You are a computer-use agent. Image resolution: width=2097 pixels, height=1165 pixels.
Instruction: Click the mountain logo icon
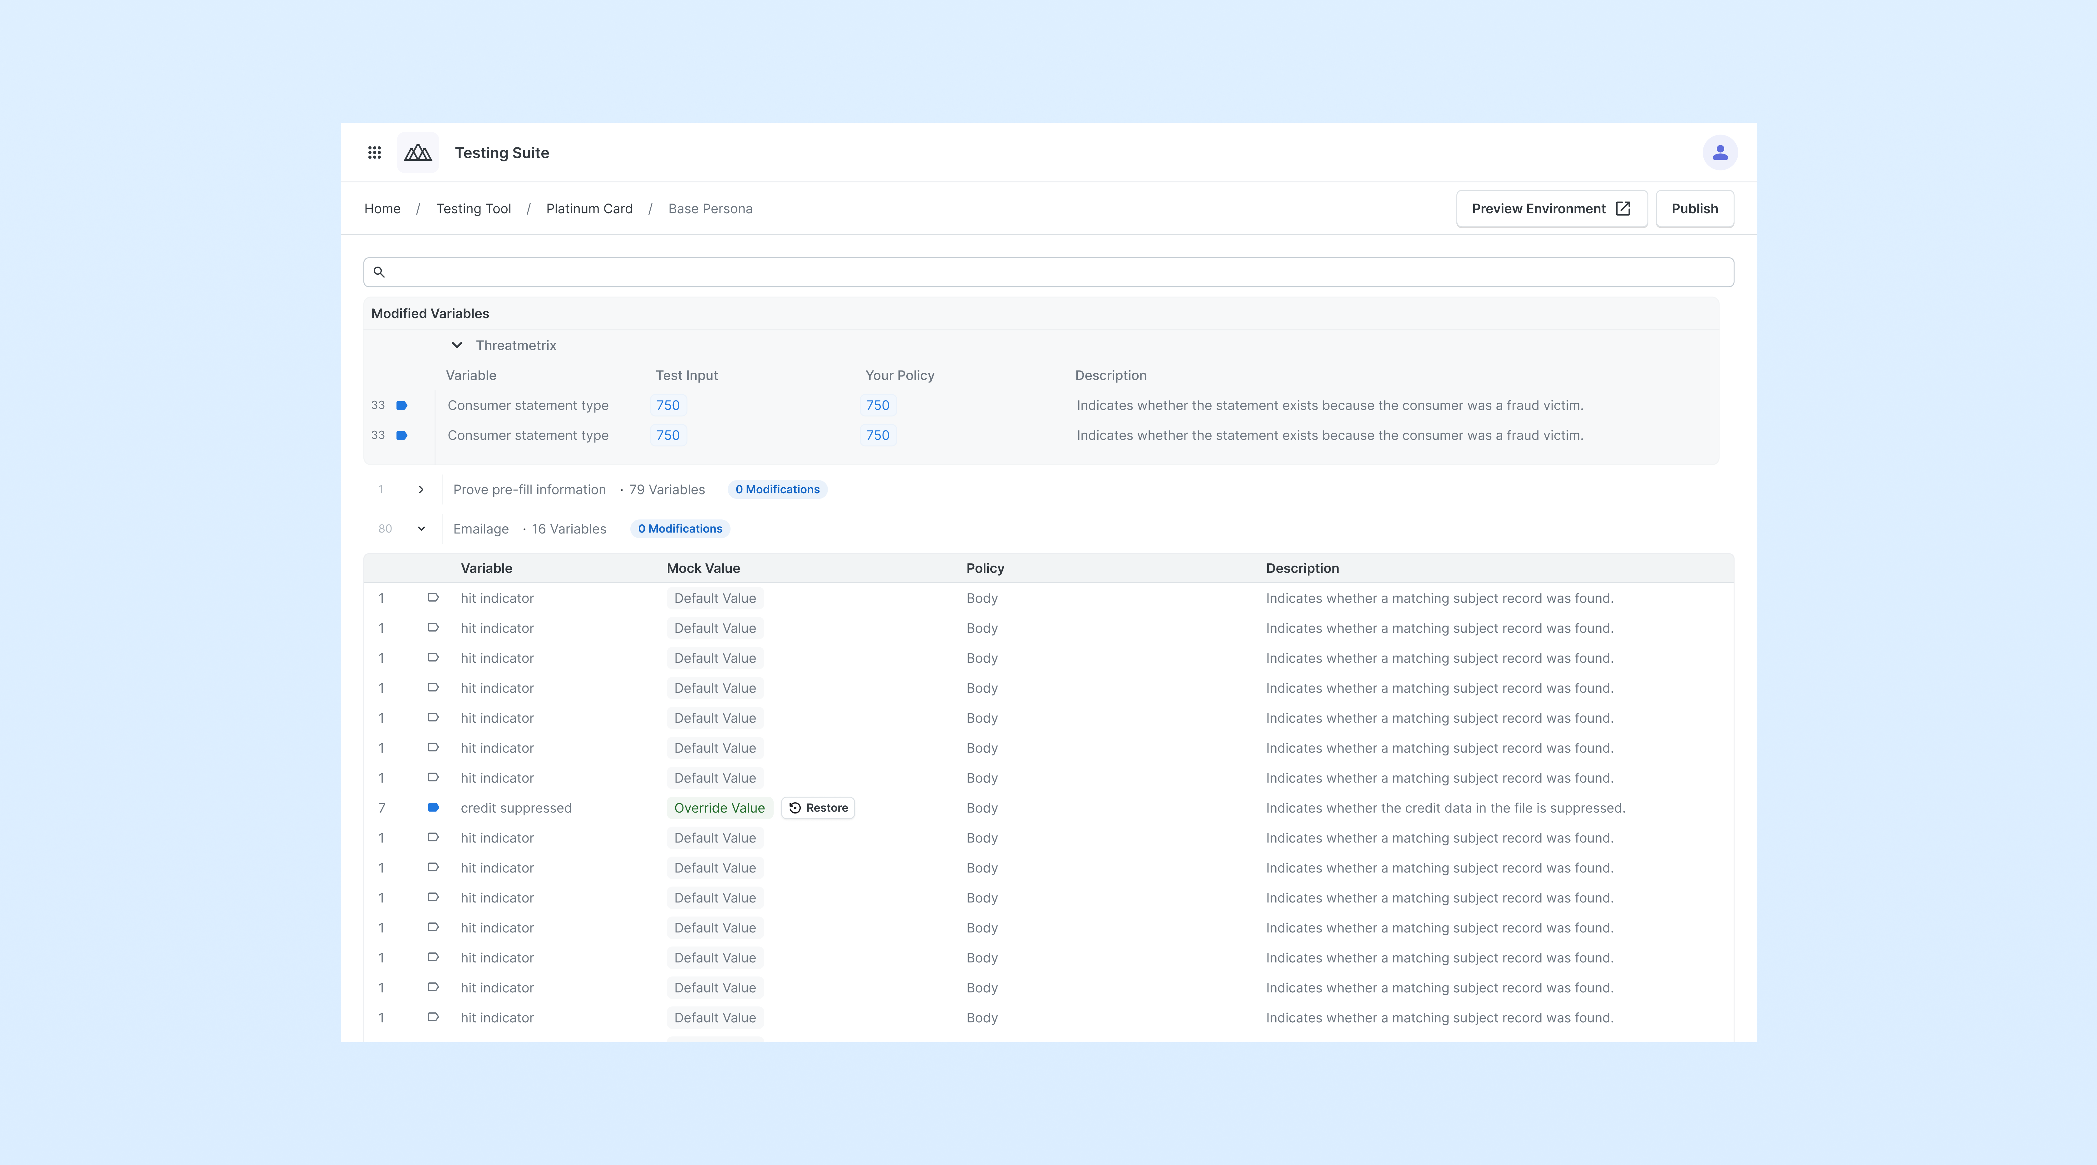(x=418, y=152)
